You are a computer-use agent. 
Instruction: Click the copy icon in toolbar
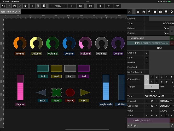14,6
